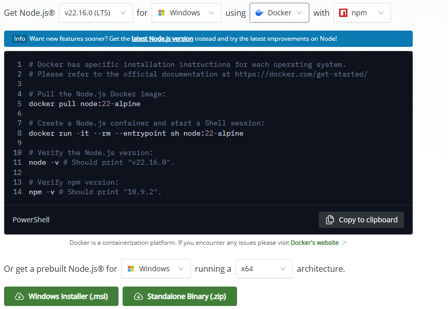Open the installation method dropdown showing Docker
448x309 pixels.
pos(279,13)
